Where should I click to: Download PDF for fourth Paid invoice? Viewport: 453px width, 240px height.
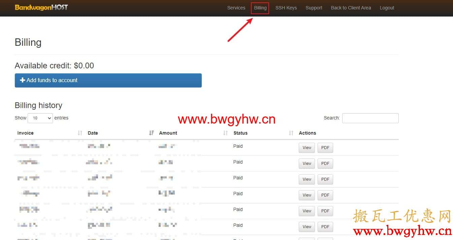click(325, 195)
